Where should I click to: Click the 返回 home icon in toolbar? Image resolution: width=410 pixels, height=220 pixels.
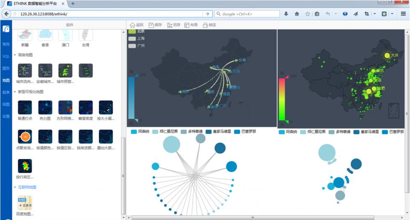132,25
